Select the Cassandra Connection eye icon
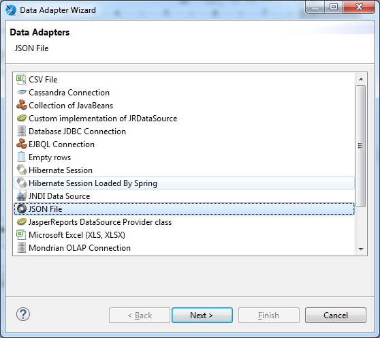Screen dimensions: 380x338 click(22, 92)
